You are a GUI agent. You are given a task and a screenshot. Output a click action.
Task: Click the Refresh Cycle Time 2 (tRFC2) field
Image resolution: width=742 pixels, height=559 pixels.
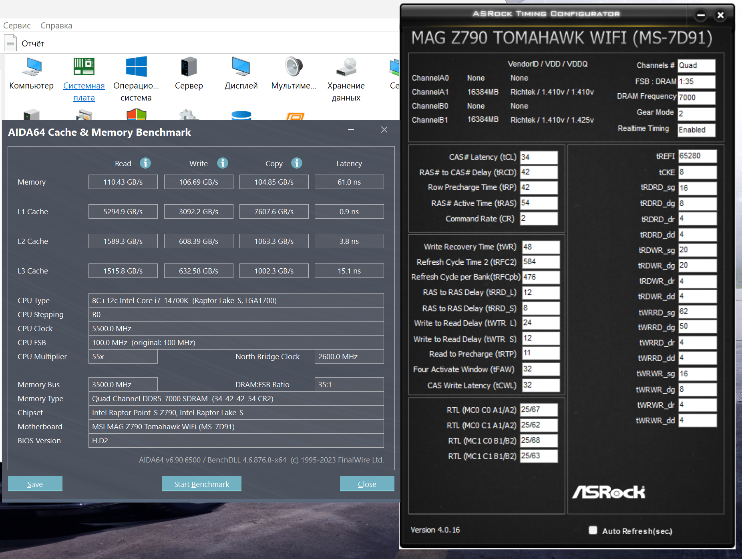click(x=541, y=262)
